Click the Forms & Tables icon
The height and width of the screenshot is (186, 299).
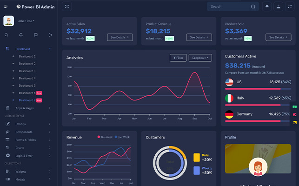[x=7, y=139]
